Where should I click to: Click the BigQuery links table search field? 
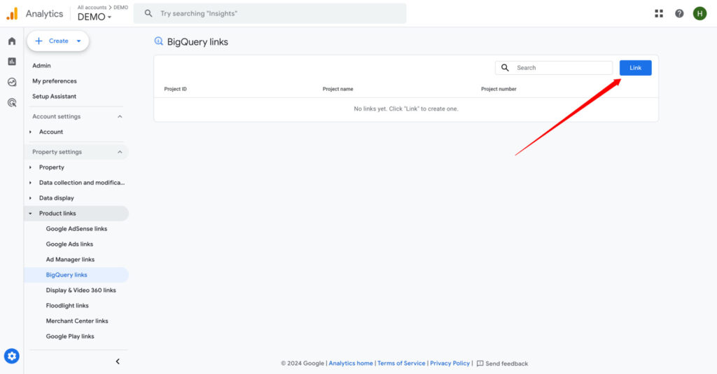560,68
